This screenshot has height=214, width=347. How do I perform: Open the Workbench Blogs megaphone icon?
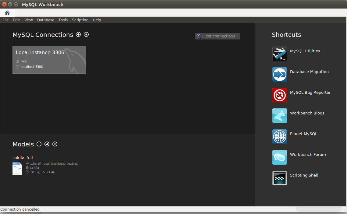coord(279,116)
